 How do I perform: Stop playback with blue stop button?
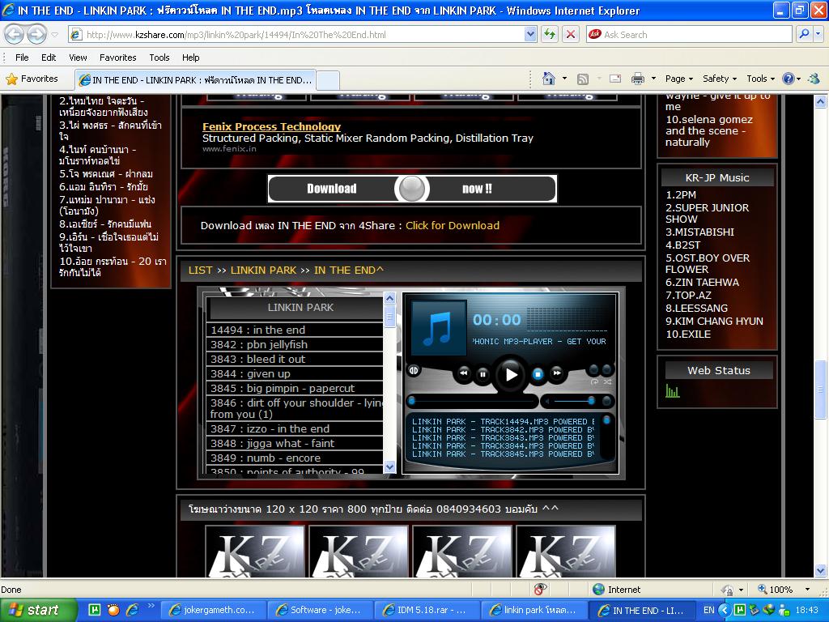tap(538, 374)
